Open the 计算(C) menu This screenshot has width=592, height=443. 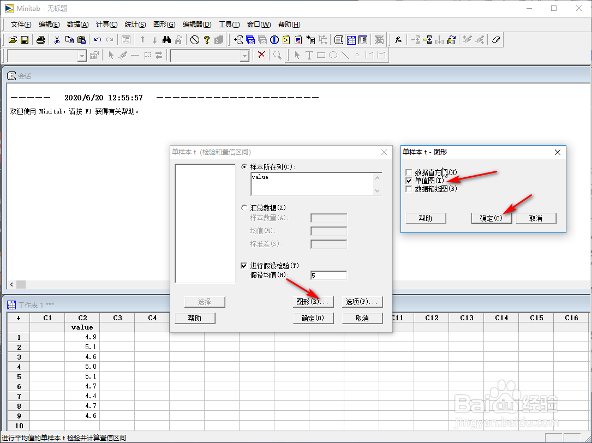click(107, 24)
